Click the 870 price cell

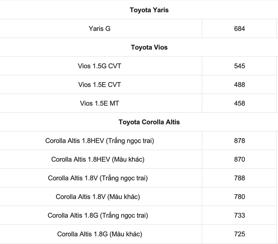tap(239, 159)
